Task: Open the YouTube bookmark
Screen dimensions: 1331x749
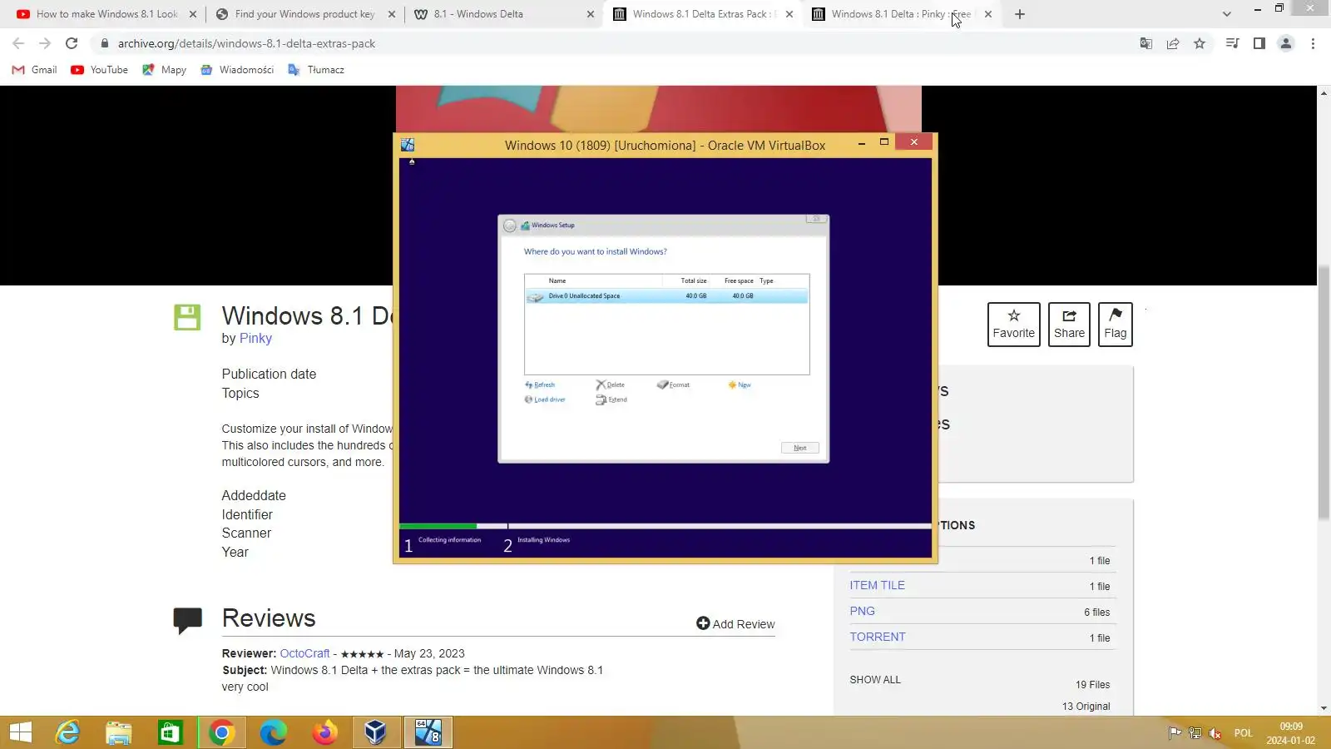Action: point(100,70)
